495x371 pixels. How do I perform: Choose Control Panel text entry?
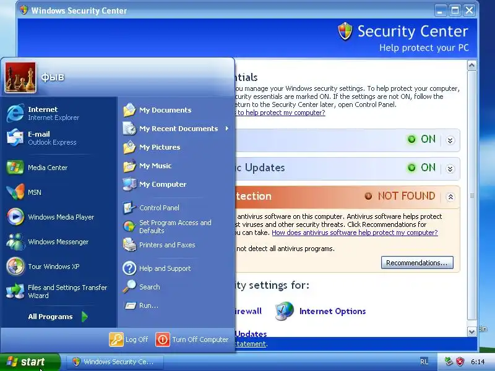pos(160,208)
